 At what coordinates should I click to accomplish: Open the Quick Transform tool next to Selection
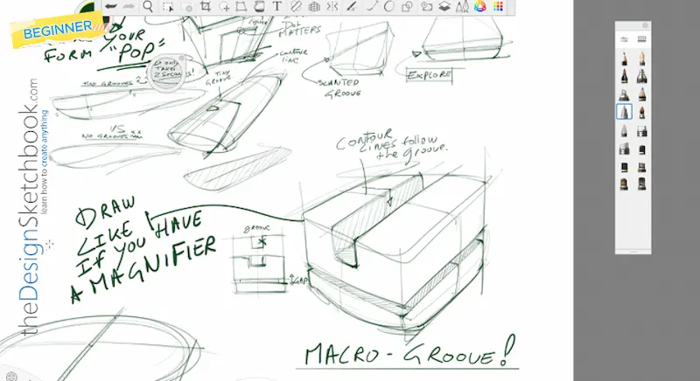(187, 6)
